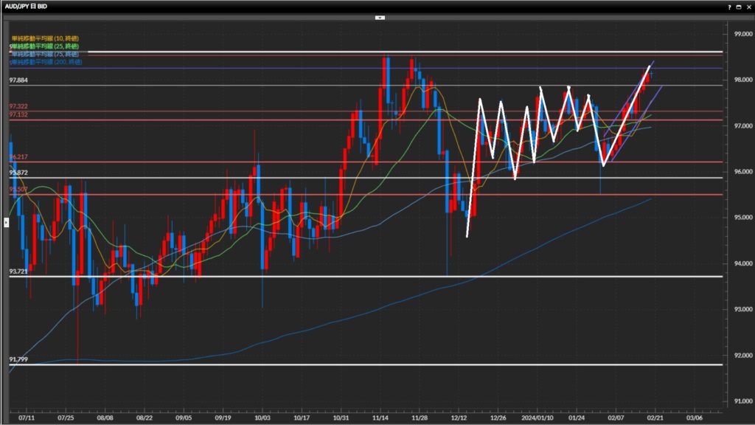Maximize the AUD/JPY chart window
Image resolution: width=755 pixels, height=425 pixels.
tap(740, 7)
